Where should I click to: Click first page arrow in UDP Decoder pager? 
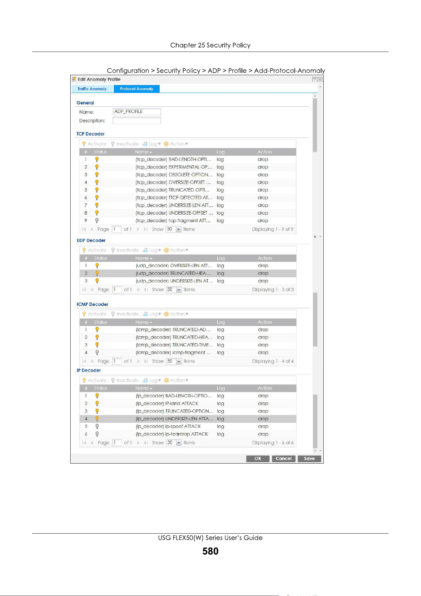(84, 290)
